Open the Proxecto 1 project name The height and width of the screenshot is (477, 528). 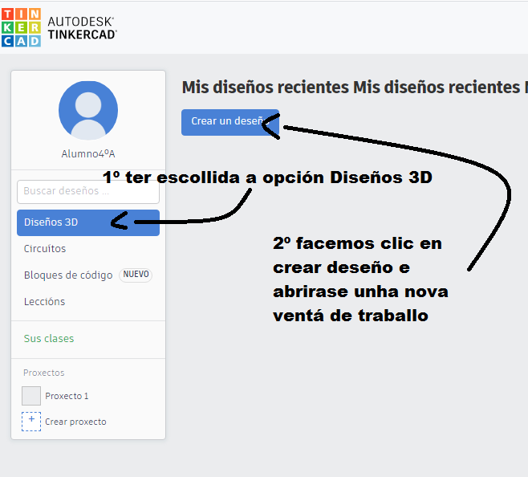pos(67,396)
